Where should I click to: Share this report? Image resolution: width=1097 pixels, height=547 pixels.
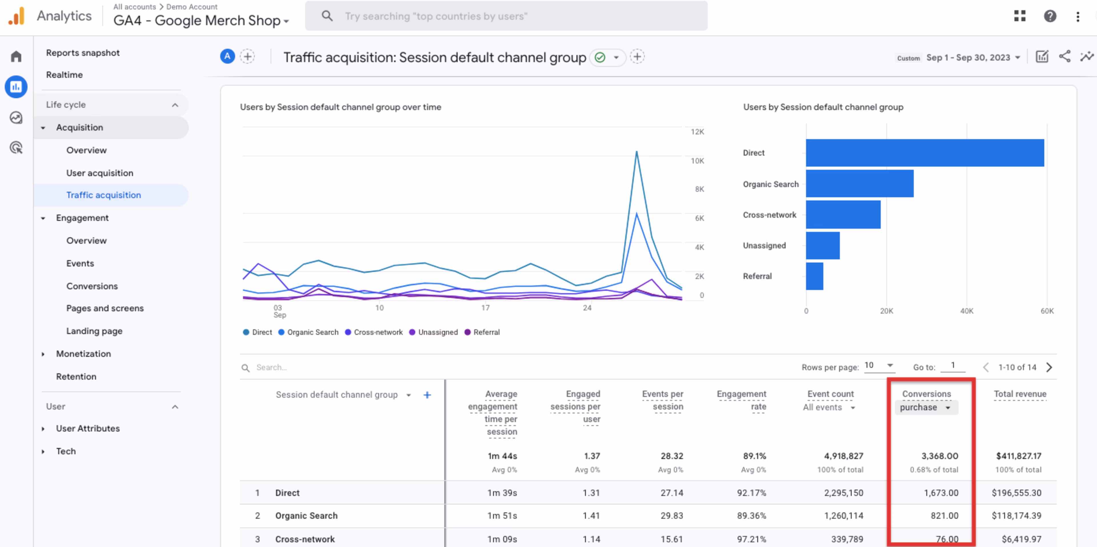[1065, 57]
